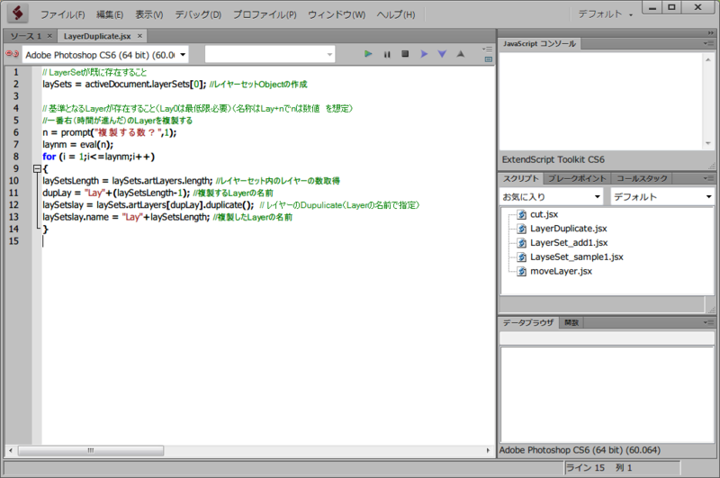Select LayseSet_sample1.jsx in the scripts list
This screenshot has width=720, height=478.
click(x=577, y=257)
